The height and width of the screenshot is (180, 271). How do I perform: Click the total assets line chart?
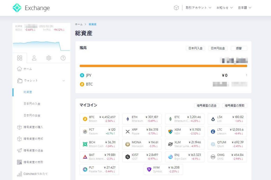click(x=41, y=46)
